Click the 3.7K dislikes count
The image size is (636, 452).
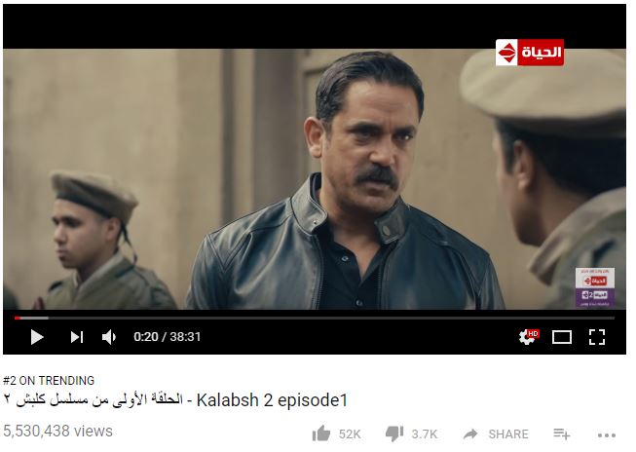click(x=425, y=434)
